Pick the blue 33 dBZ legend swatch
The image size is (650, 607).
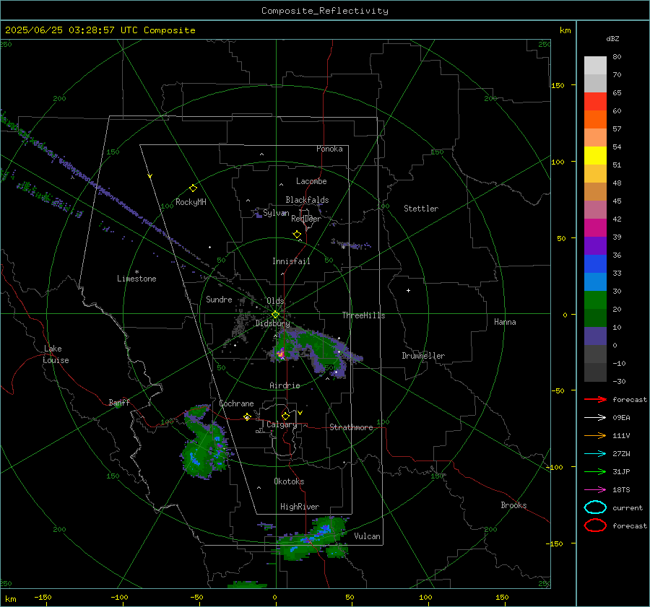tap(595, 263)
